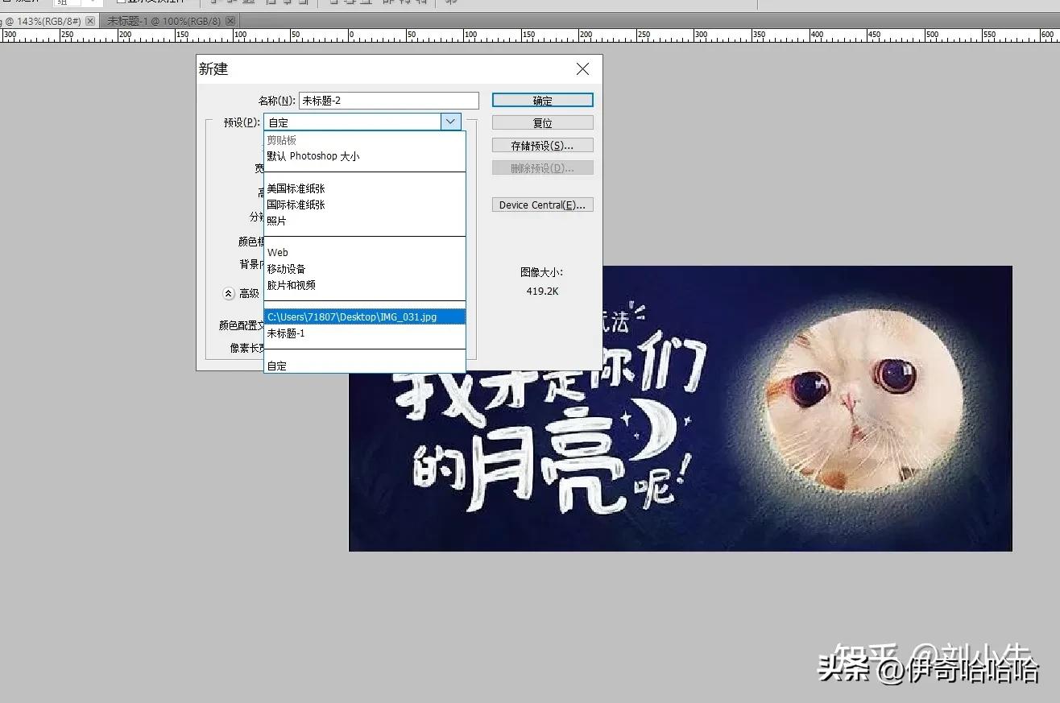The width and height of the screenshot is (1060, 703).
Task: Open the 预设 preset dropdown arrow
Action: tap(451, 121)
